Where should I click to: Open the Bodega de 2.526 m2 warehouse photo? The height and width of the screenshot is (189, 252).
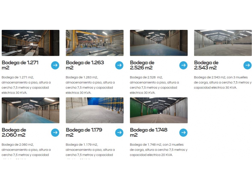tap(159, 43)
